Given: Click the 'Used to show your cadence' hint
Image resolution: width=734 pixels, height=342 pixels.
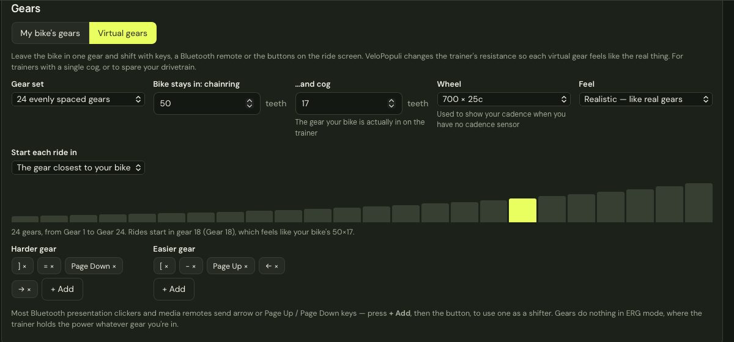Looking at the screenshot, I should tap(502, 119).
